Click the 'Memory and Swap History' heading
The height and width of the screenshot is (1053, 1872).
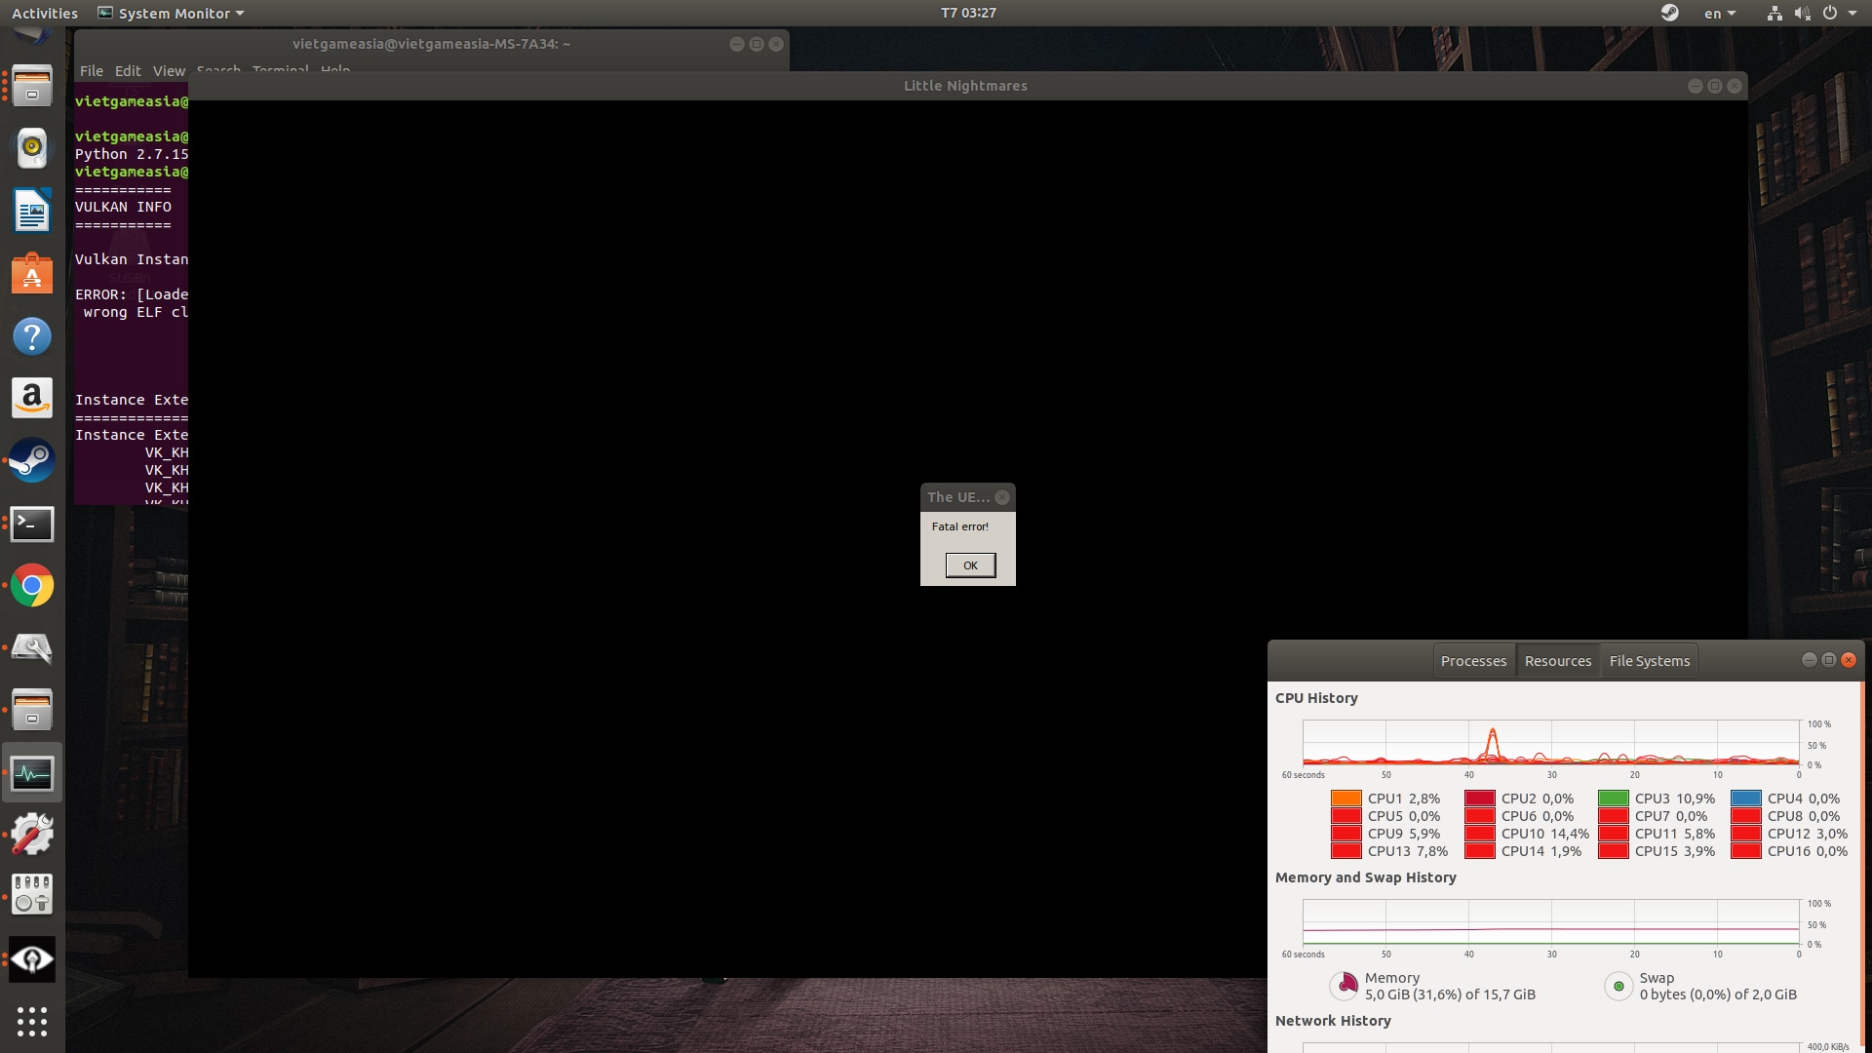[x=1365, y=877]
